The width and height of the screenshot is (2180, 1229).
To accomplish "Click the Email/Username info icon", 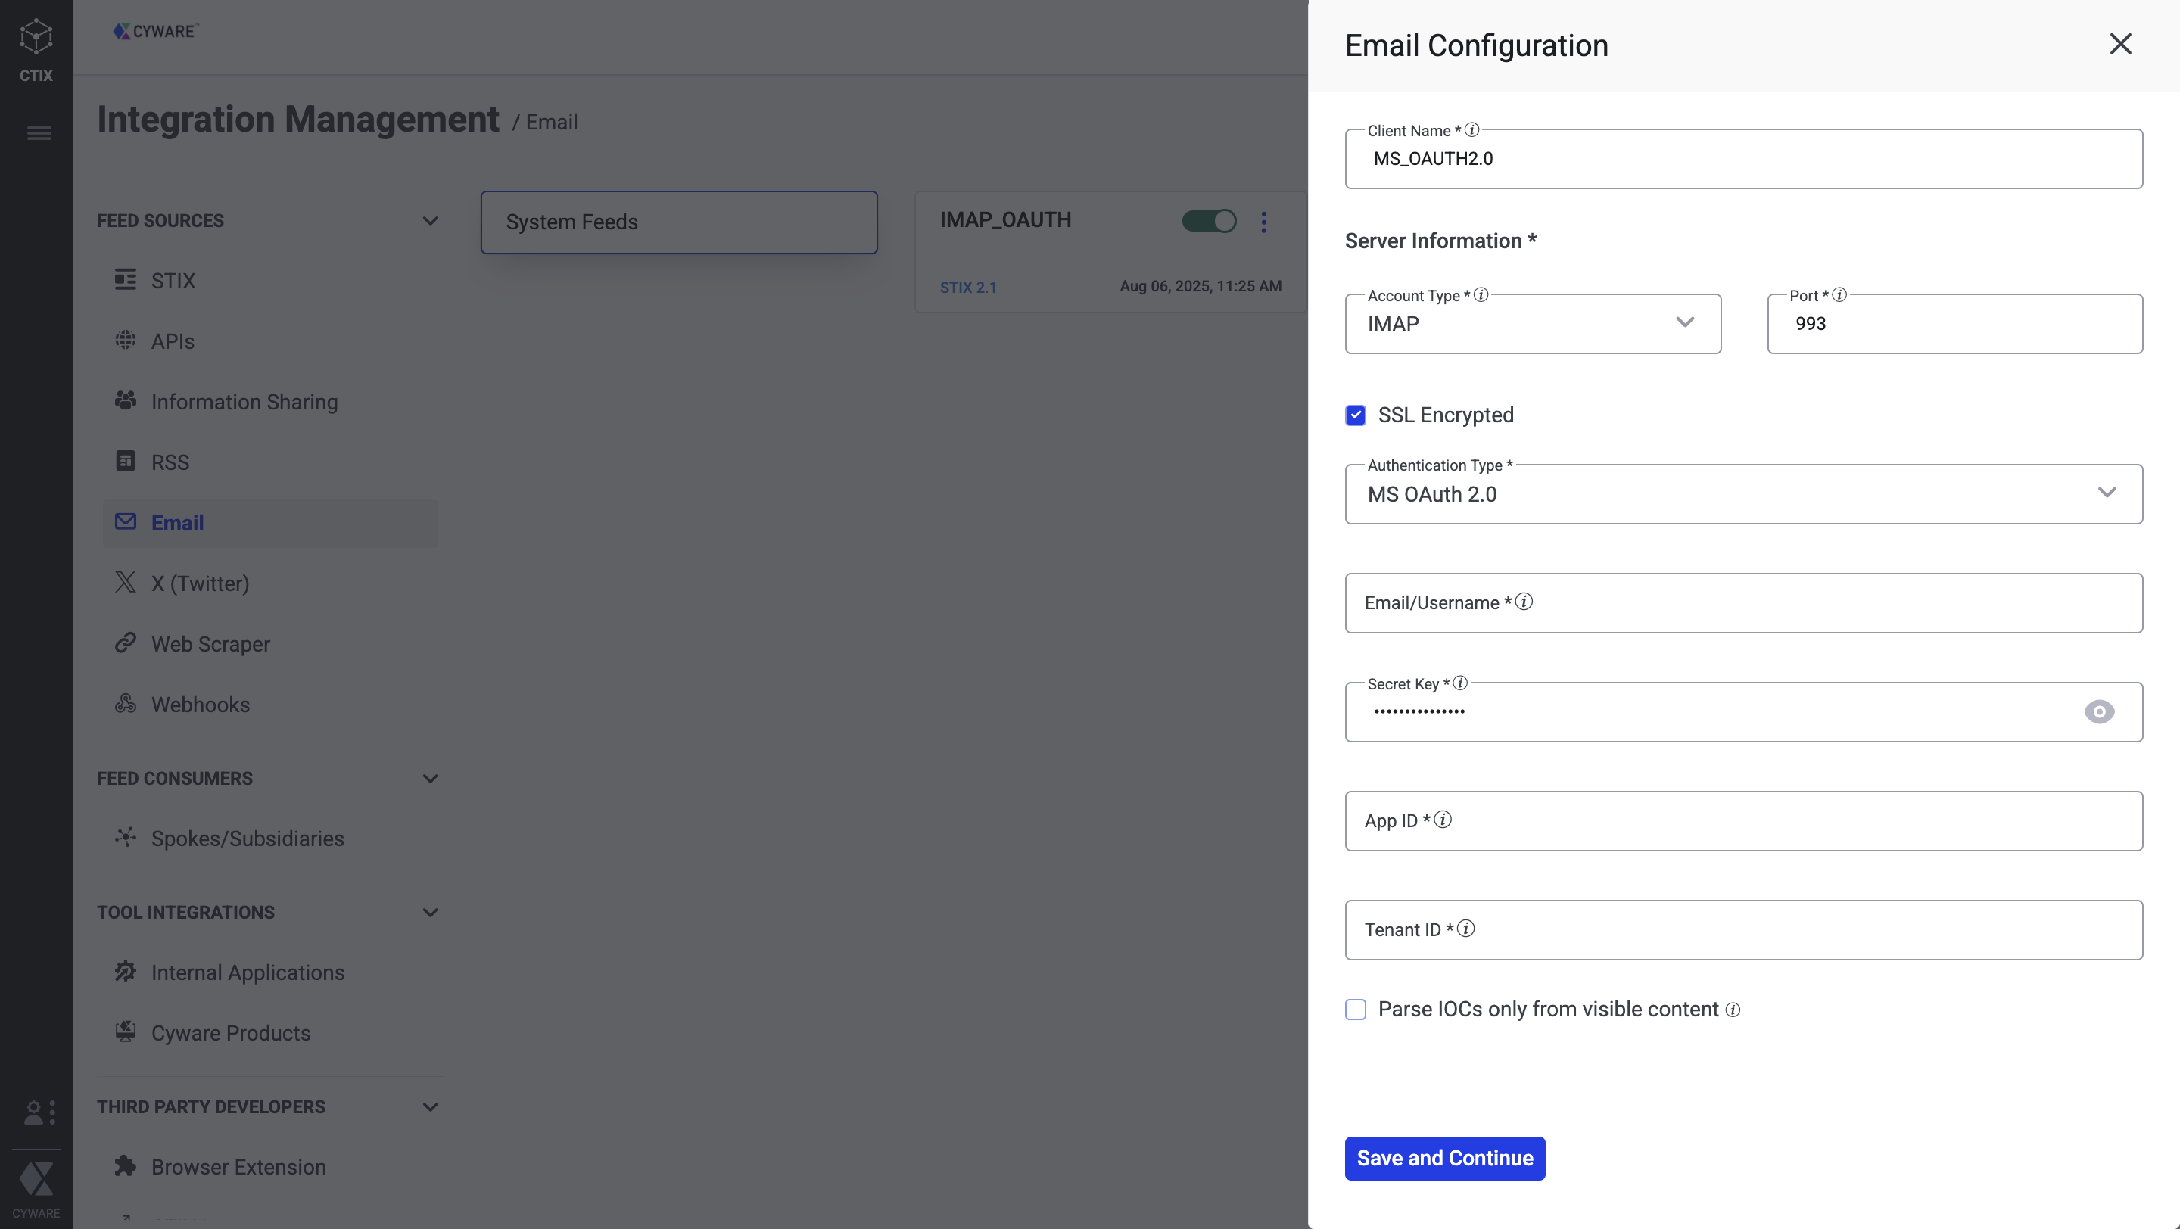I will (1524, 602).
